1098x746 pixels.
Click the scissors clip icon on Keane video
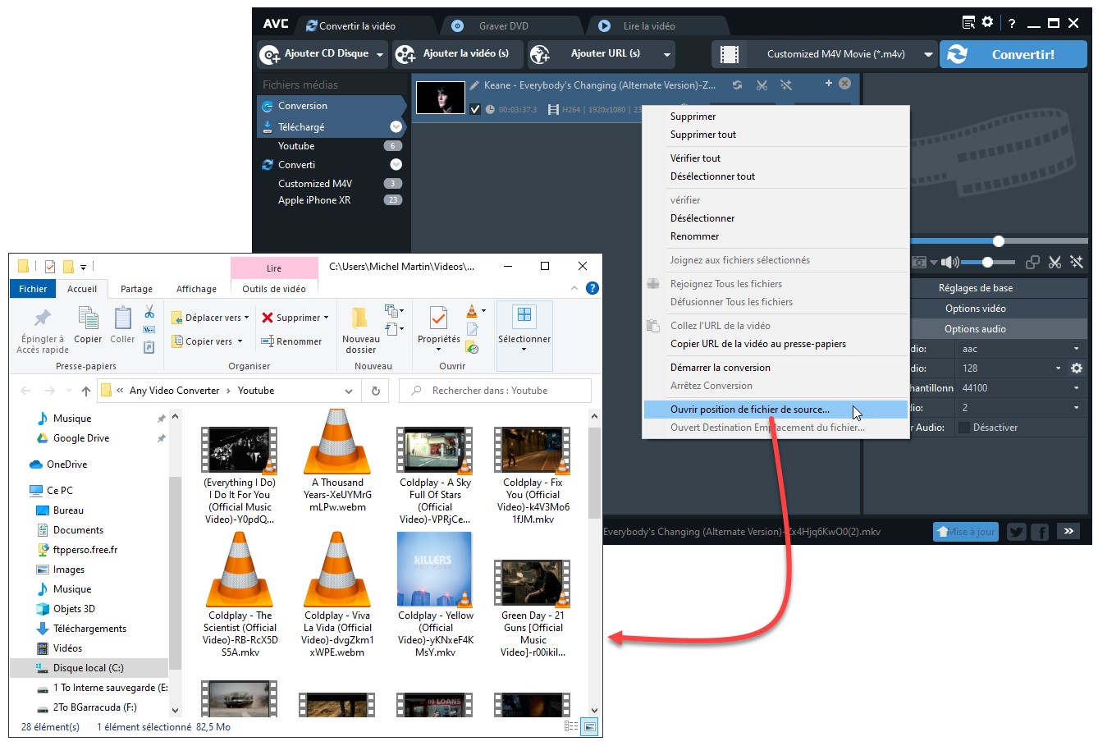(762, 85)
